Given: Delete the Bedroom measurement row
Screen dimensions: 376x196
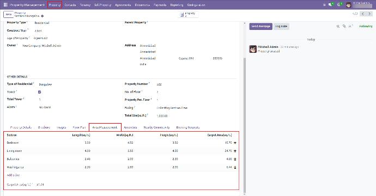Looking at the screenshot, I should pos(235,143).
